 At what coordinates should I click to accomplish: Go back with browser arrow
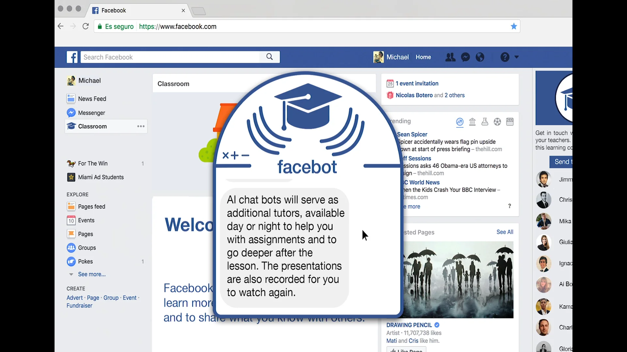point(60,26)
